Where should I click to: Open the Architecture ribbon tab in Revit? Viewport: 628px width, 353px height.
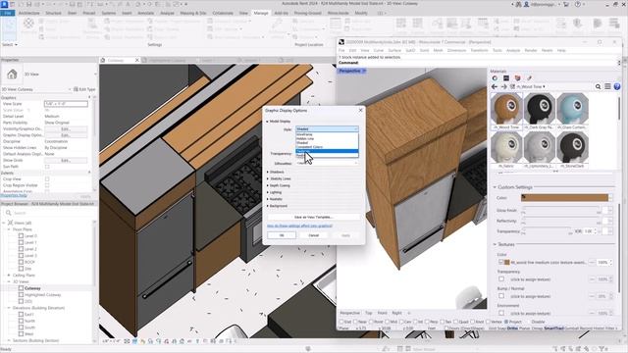pos(28,13)
